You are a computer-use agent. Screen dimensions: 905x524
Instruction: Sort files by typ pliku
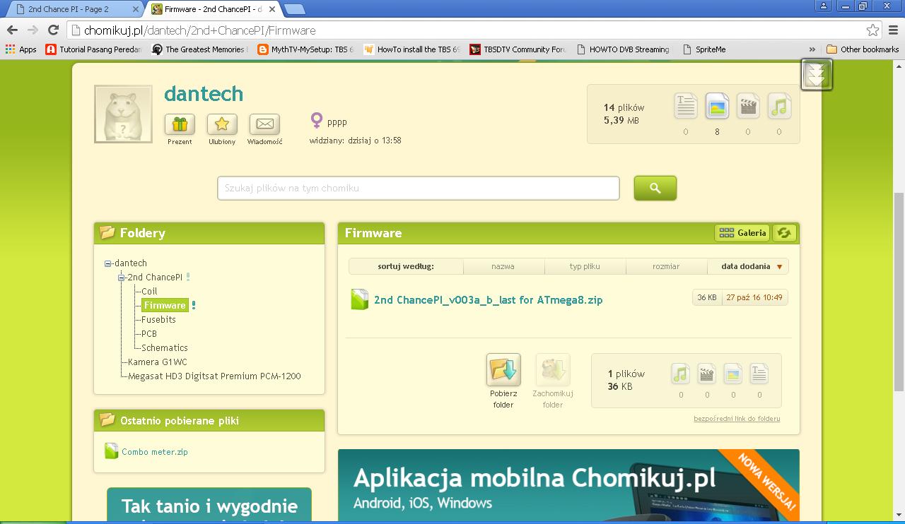(585, 266)
